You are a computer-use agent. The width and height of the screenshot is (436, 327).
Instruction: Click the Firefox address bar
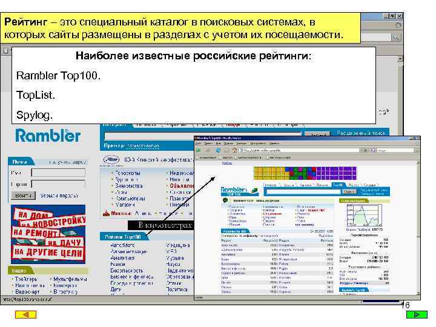pos(300,150)
